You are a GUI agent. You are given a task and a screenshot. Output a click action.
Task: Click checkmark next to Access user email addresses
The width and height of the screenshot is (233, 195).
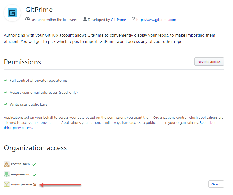pyautogui.click(x=6, y=93)
